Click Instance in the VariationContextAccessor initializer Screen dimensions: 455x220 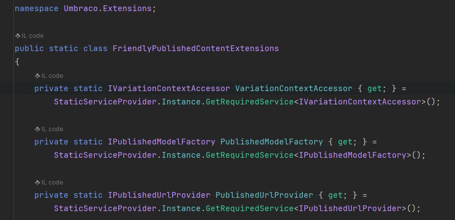click(x=181, y=102)
